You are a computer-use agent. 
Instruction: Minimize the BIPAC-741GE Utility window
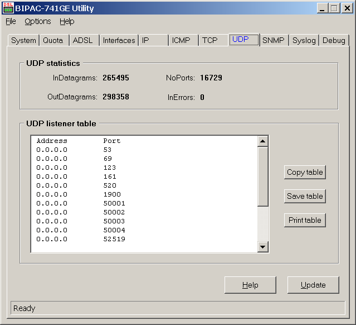click(x=322, y=8)
